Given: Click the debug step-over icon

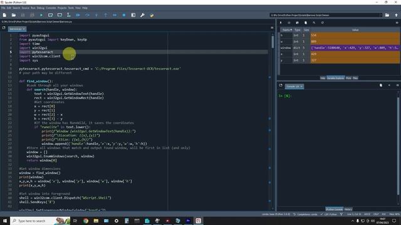Looking at the screenshot, I should 87,15.
